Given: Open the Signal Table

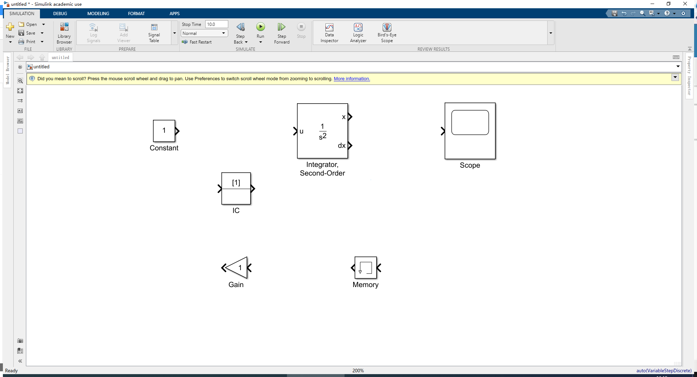Looking at the screenshot, I should (154, 33).
